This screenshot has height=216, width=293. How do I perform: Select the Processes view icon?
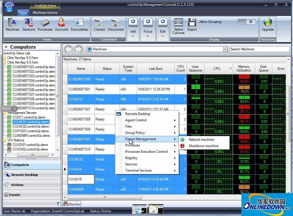point(45,25)
